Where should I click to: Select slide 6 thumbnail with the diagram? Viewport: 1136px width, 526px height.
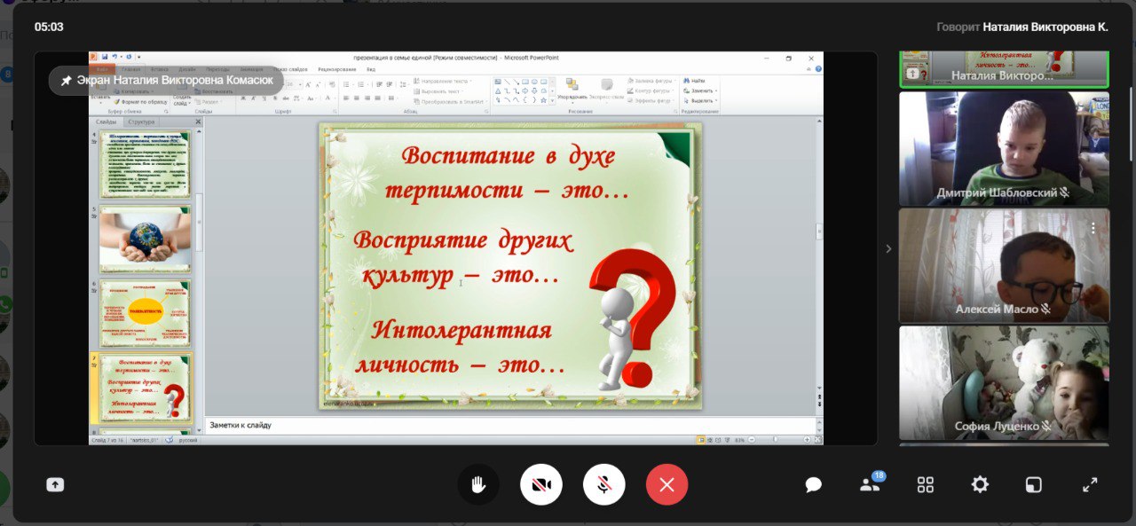coord(145,314)
